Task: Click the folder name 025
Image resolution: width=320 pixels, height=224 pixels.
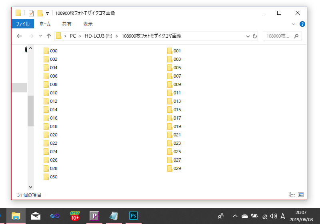Action: 177,152
